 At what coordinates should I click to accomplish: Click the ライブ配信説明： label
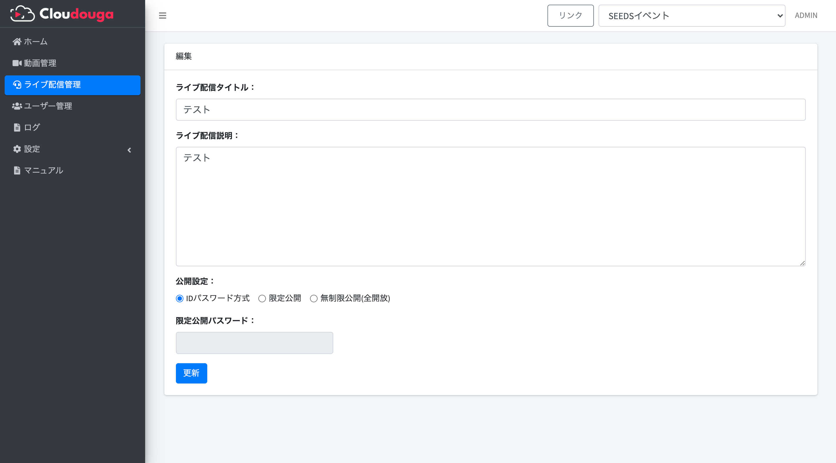(x=207, y=135)
